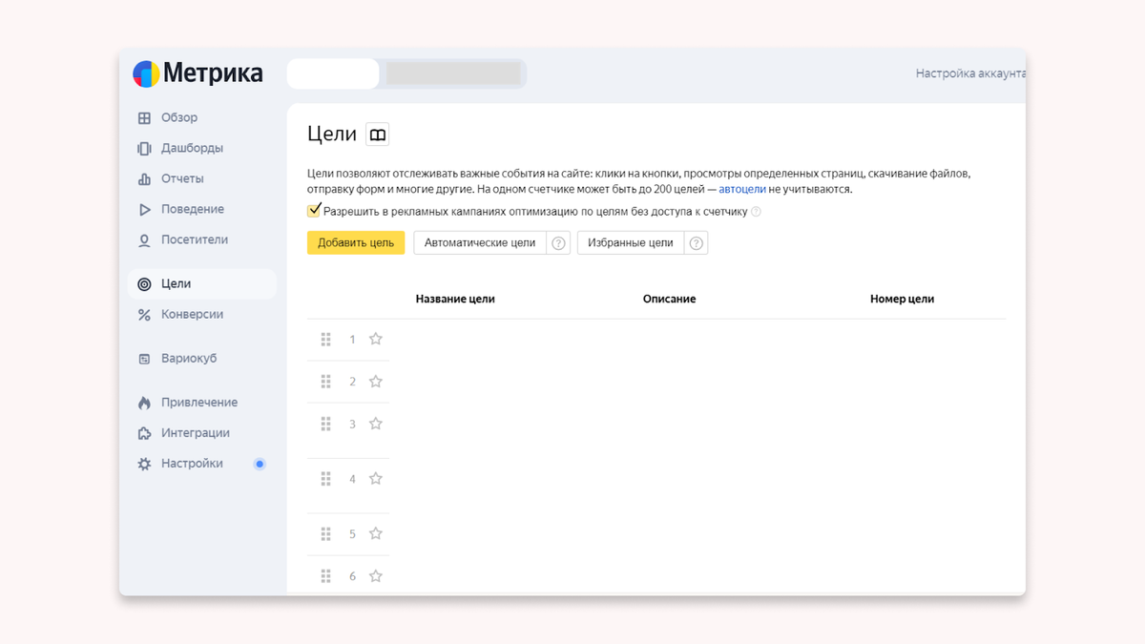Viewport: 1145px width, 644px height.
Task: Click the Номер цели column header
Action: point(902,299)
